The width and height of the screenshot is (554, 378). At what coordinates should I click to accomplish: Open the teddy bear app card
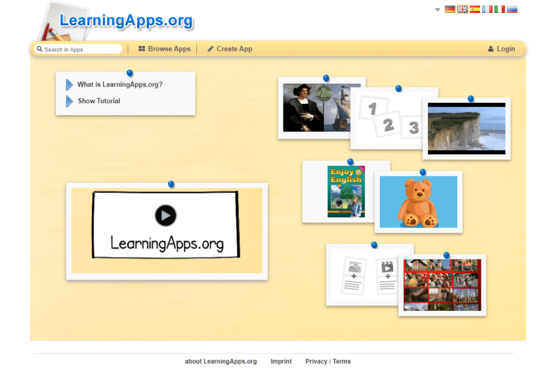click(418, 202)
